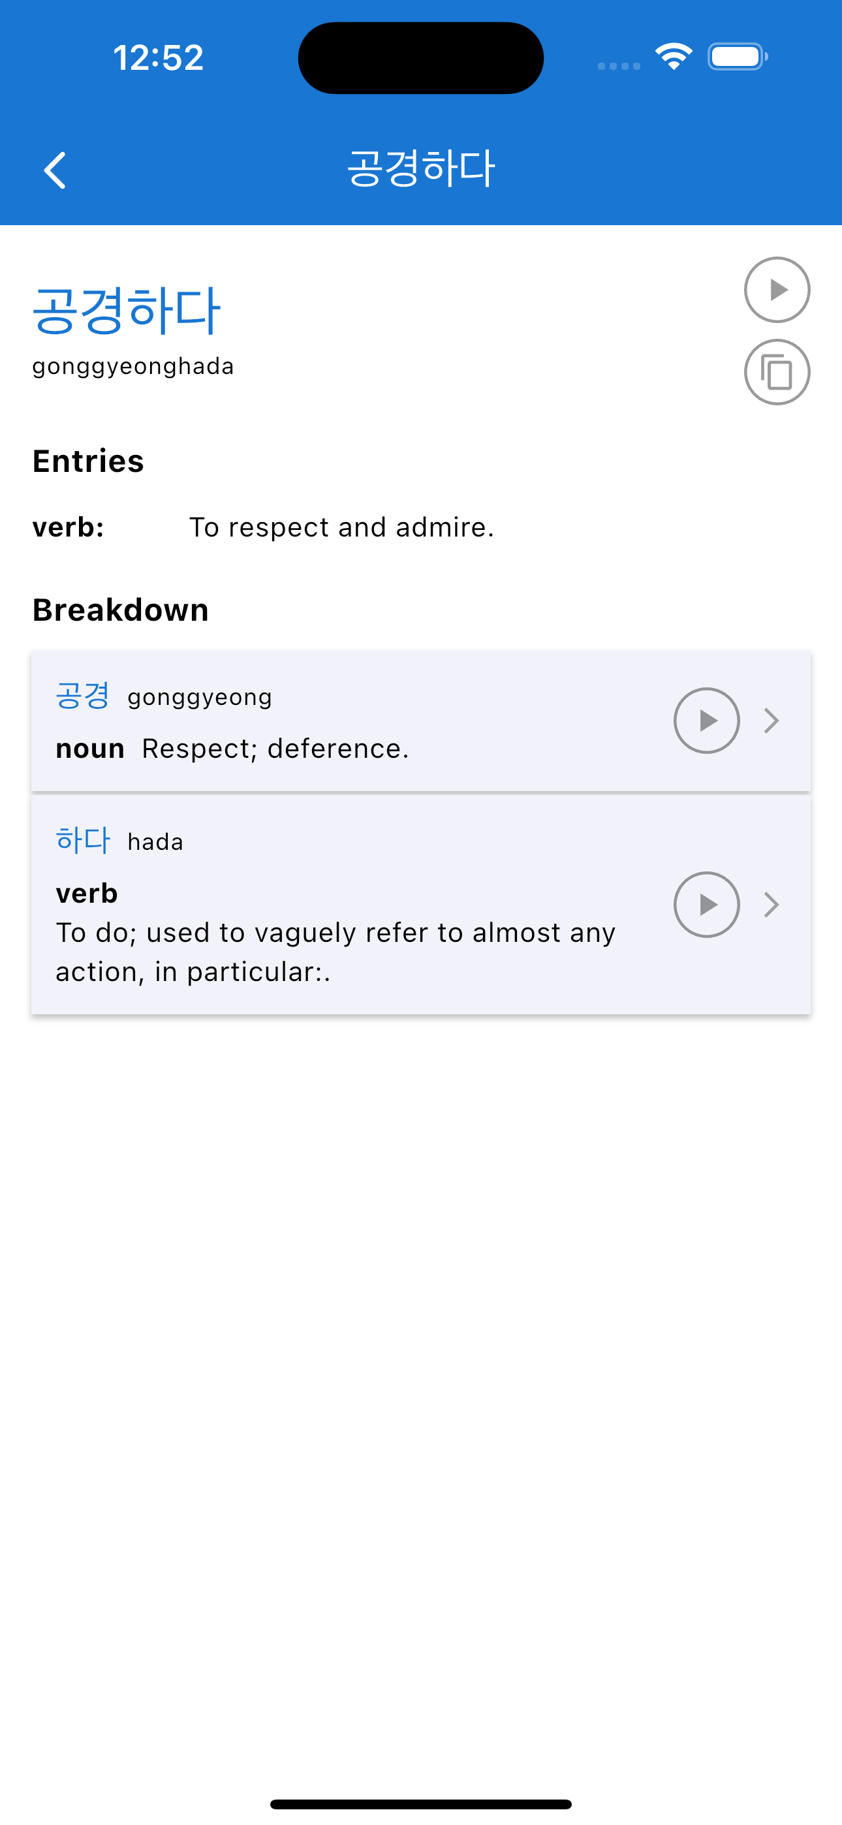Tap the Breakdown section heading
Image resolution: width=842 pixels, height=1825 pixels.
tap(121, 610)
